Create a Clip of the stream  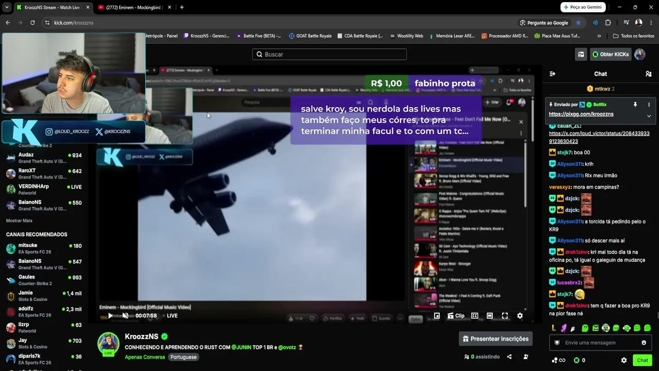(x=456, y=316)
